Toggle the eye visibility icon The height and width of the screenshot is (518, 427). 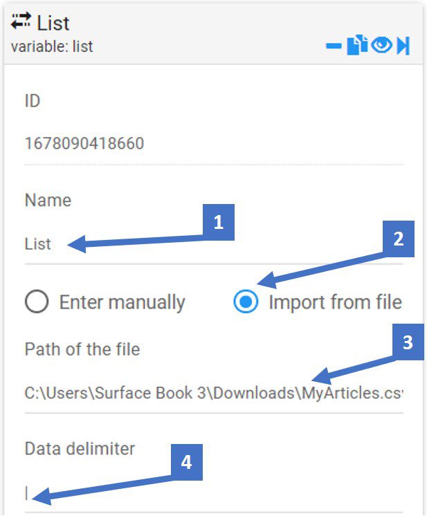click(381, 44)
